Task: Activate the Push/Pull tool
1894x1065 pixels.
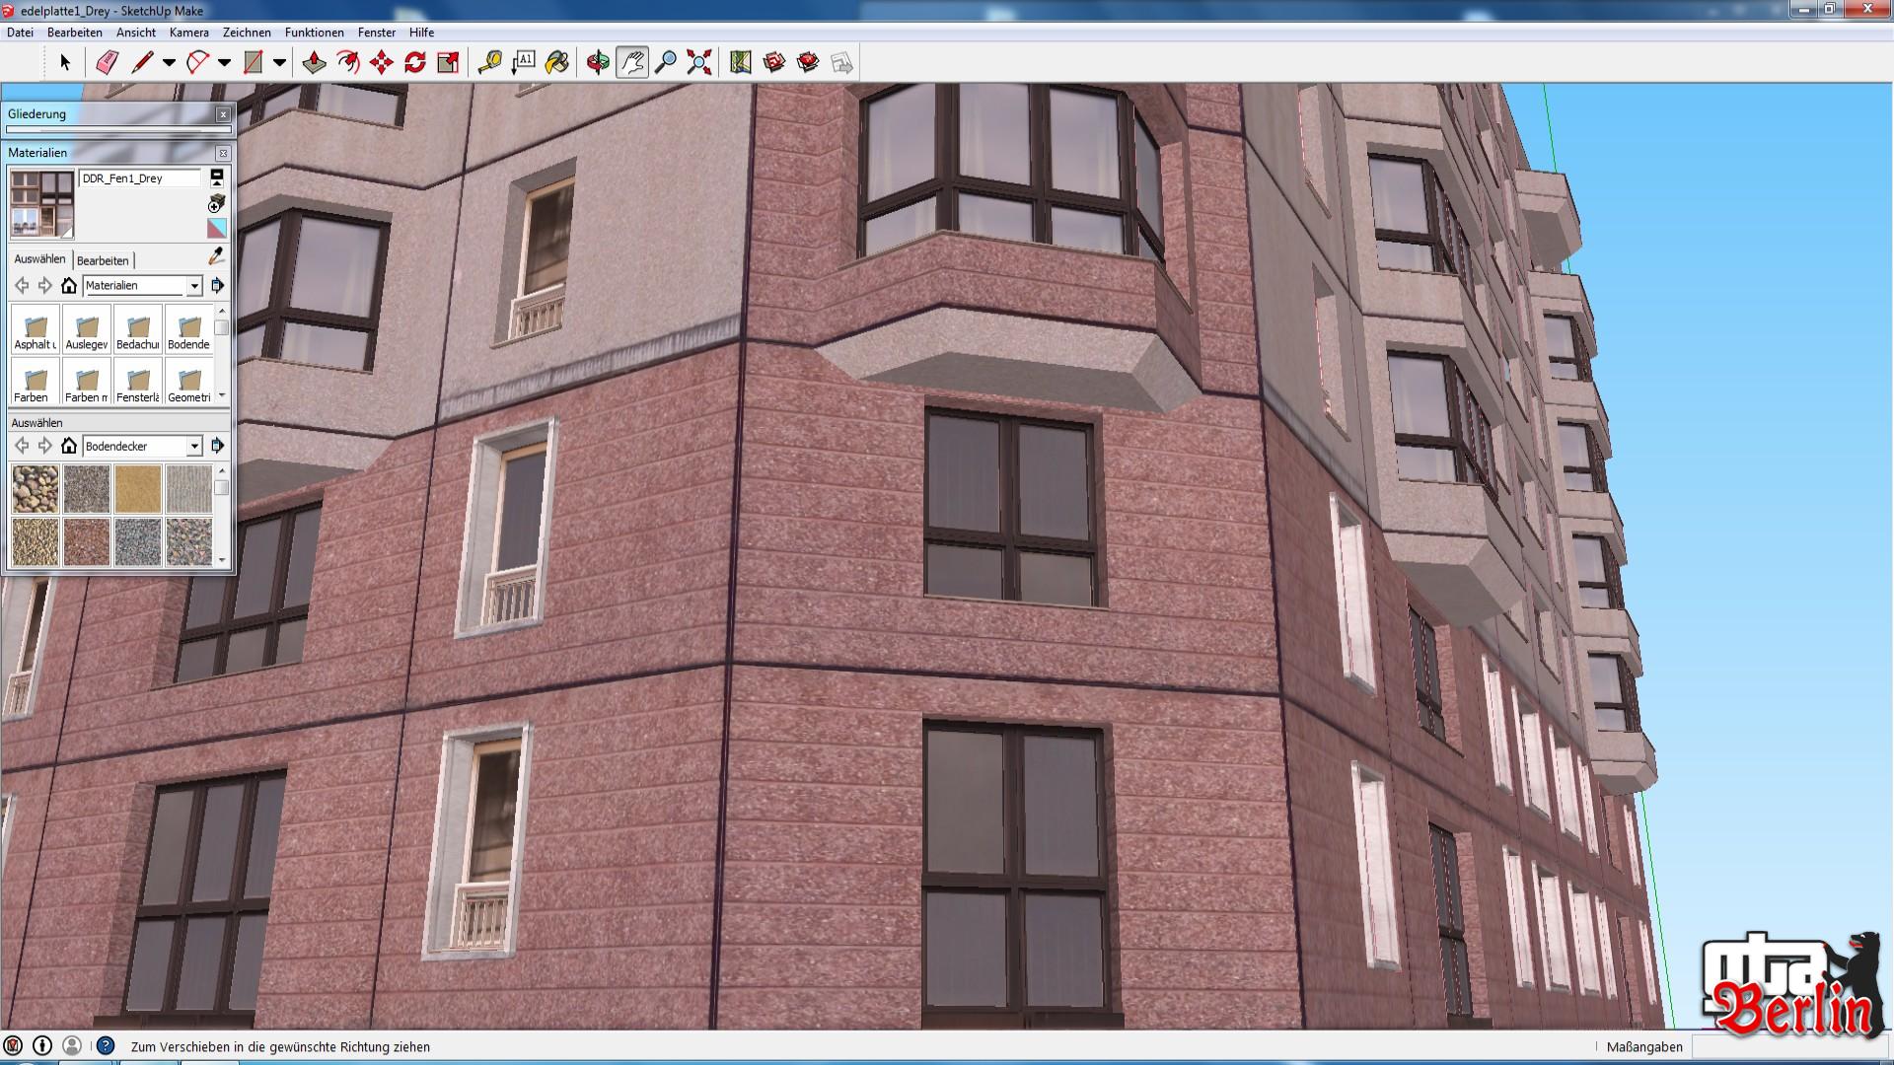Action: coord(314,63)
